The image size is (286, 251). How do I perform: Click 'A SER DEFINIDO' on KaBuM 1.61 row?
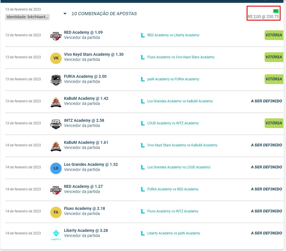coord(266,145)
